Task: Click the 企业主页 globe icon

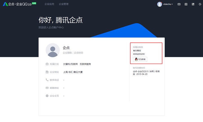Action: click(47, 96)
